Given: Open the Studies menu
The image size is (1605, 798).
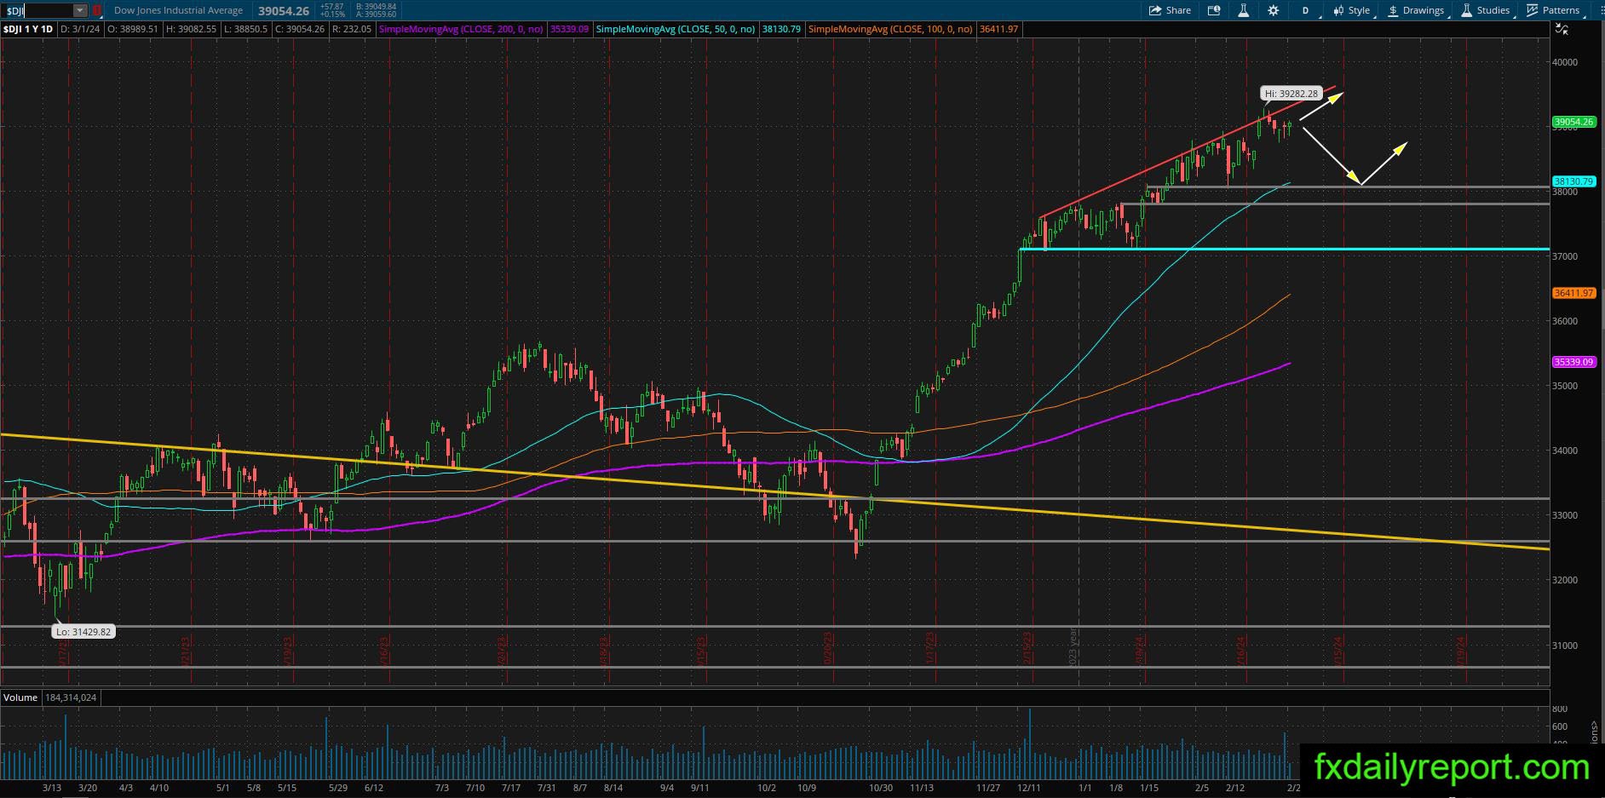Looking at the screenshot, I should pyautogui.click(x=1486, y=10).
